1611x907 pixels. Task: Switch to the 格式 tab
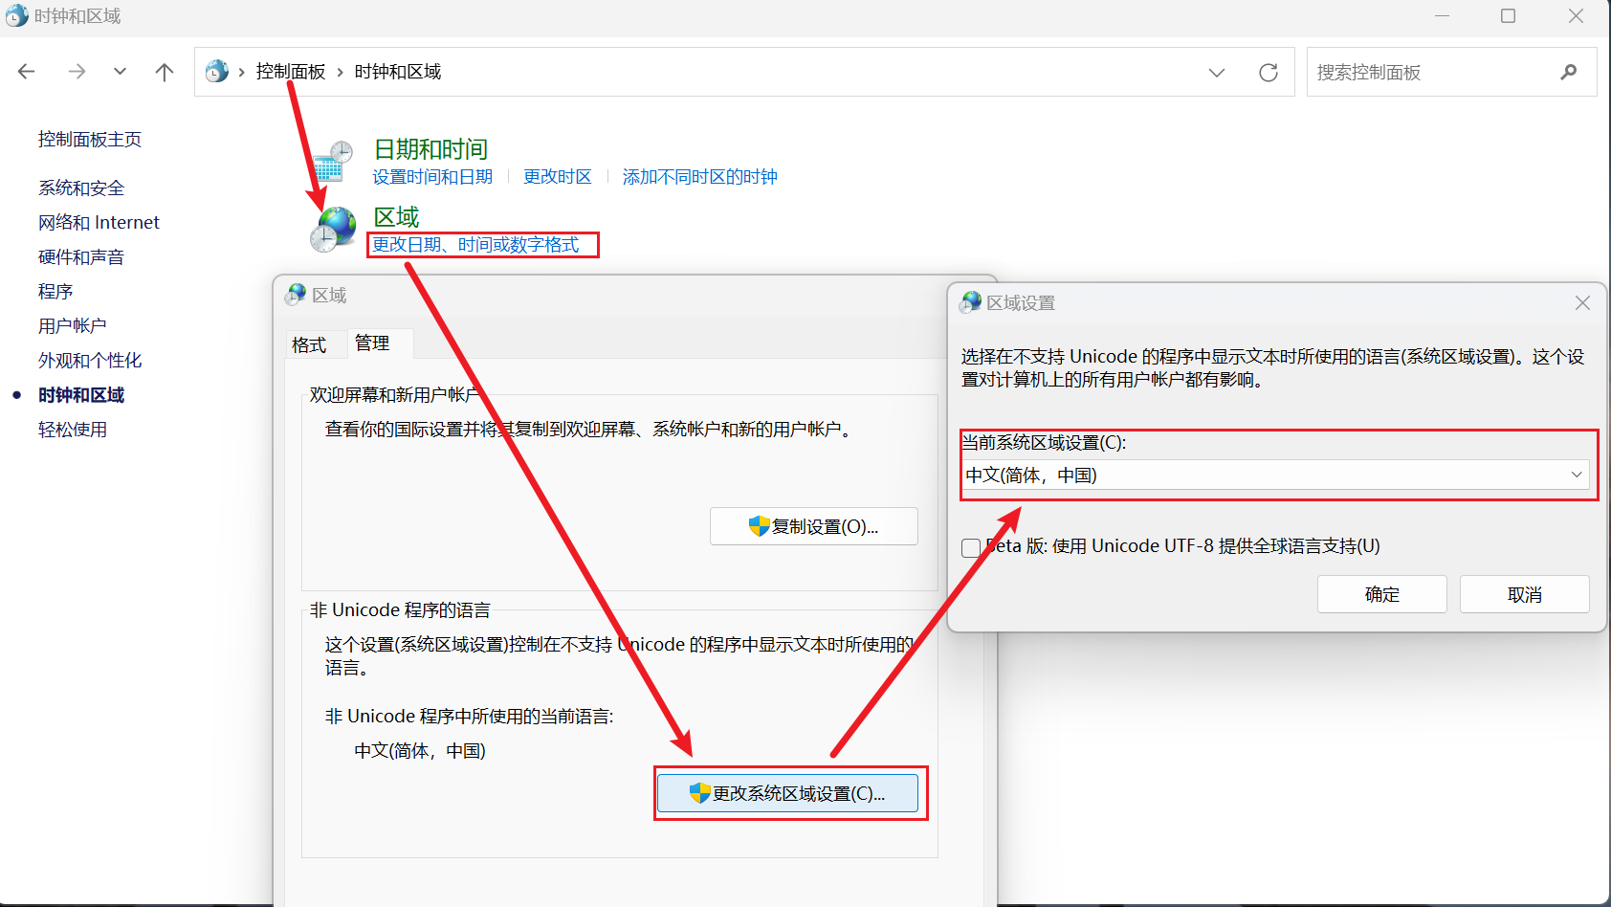(x=309, y=344)
